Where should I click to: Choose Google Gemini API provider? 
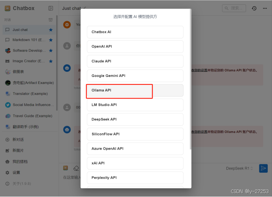tap(135, 76)
